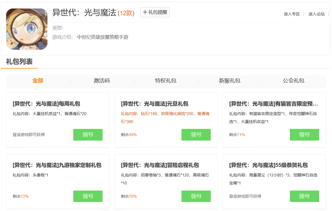Image resolution: width=332 pixels, height=211 pixels.
Task: Claim the 冒险启程礼包 with 领号 button
Action: click(x=196, y=196)
